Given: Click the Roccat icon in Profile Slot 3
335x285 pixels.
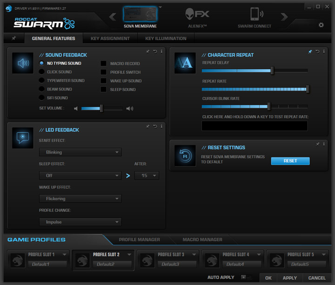Looking at the screenshot, I should (x=147, y=260).
